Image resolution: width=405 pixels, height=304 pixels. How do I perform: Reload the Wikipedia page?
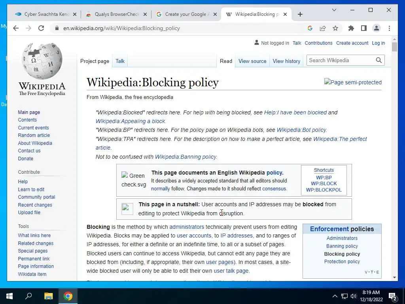(41, 28)
